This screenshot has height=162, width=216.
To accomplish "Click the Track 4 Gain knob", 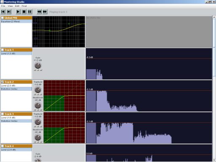I will 38,160.
